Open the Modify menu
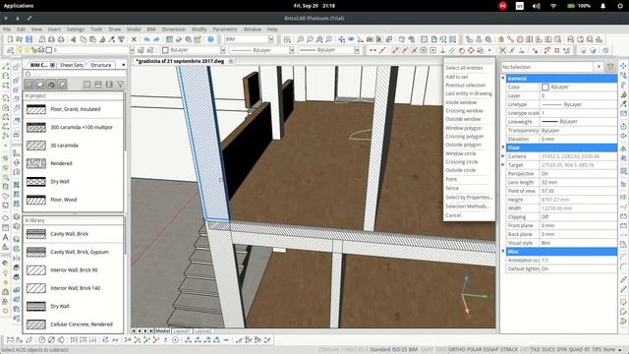This screenshot has width=629, height=354. coord(199,29)
